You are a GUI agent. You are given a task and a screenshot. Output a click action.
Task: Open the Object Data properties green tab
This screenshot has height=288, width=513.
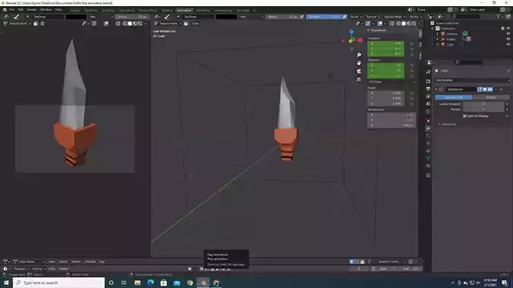click(428, 158)
